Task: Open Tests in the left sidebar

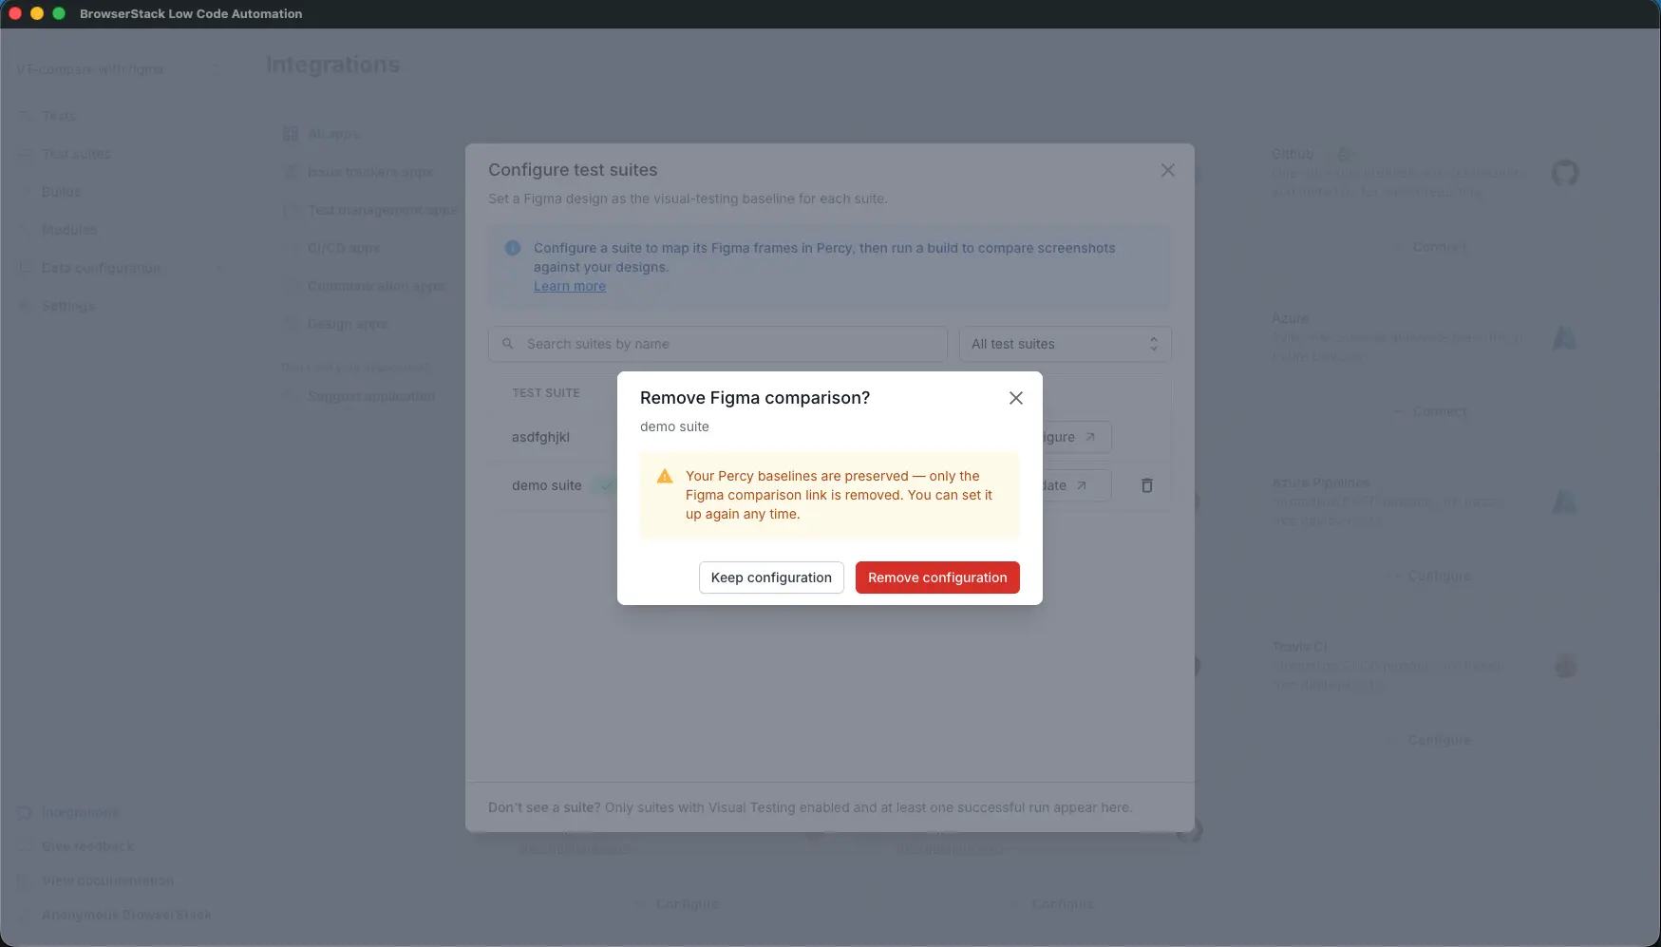Action: pyautogui.click(x=59, y=116)
